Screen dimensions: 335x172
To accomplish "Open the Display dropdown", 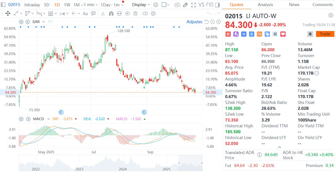I will (x=141, y=5).
